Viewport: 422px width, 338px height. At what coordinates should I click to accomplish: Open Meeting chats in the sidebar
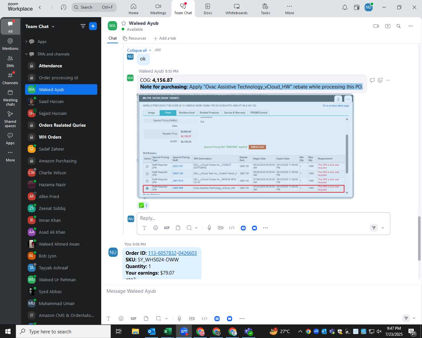(x=11, y=98)
